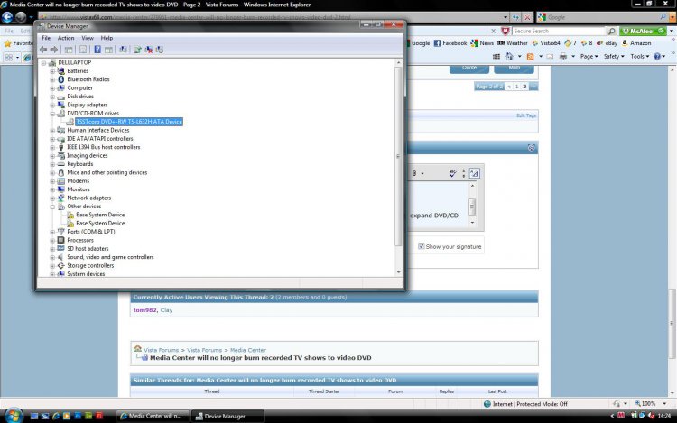Open the File menu in Device Manager
The width and height of the screenshot is (677, 423).
46,38
